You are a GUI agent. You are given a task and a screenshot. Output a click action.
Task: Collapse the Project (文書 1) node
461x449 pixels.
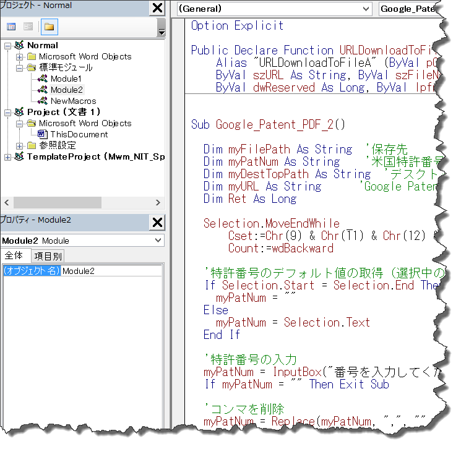[x=7, y=112]
